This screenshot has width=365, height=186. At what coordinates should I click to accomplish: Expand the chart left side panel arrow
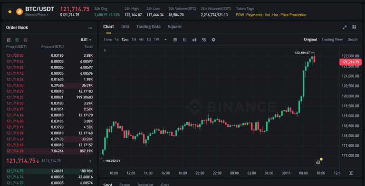tap(105, 50)
